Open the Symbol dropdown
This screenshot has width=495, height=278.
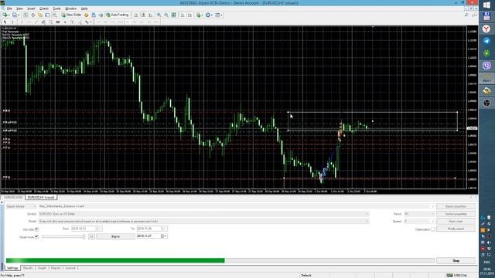coord(203,214)
